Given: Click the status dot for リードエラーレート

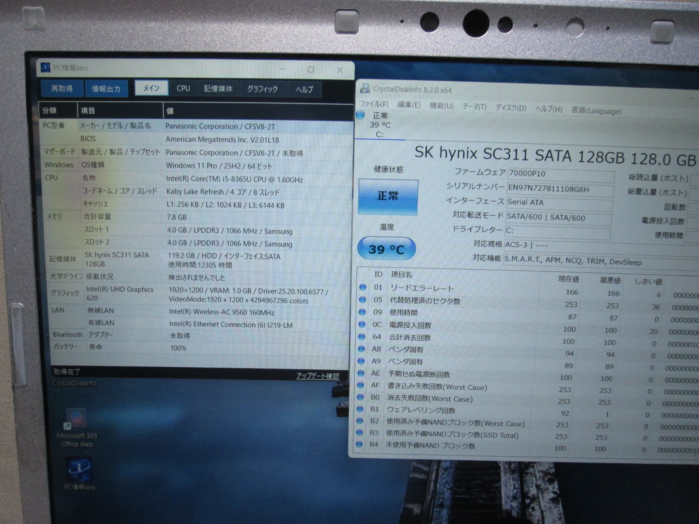Looking at the screenshot, I should [x=363, y=287].
